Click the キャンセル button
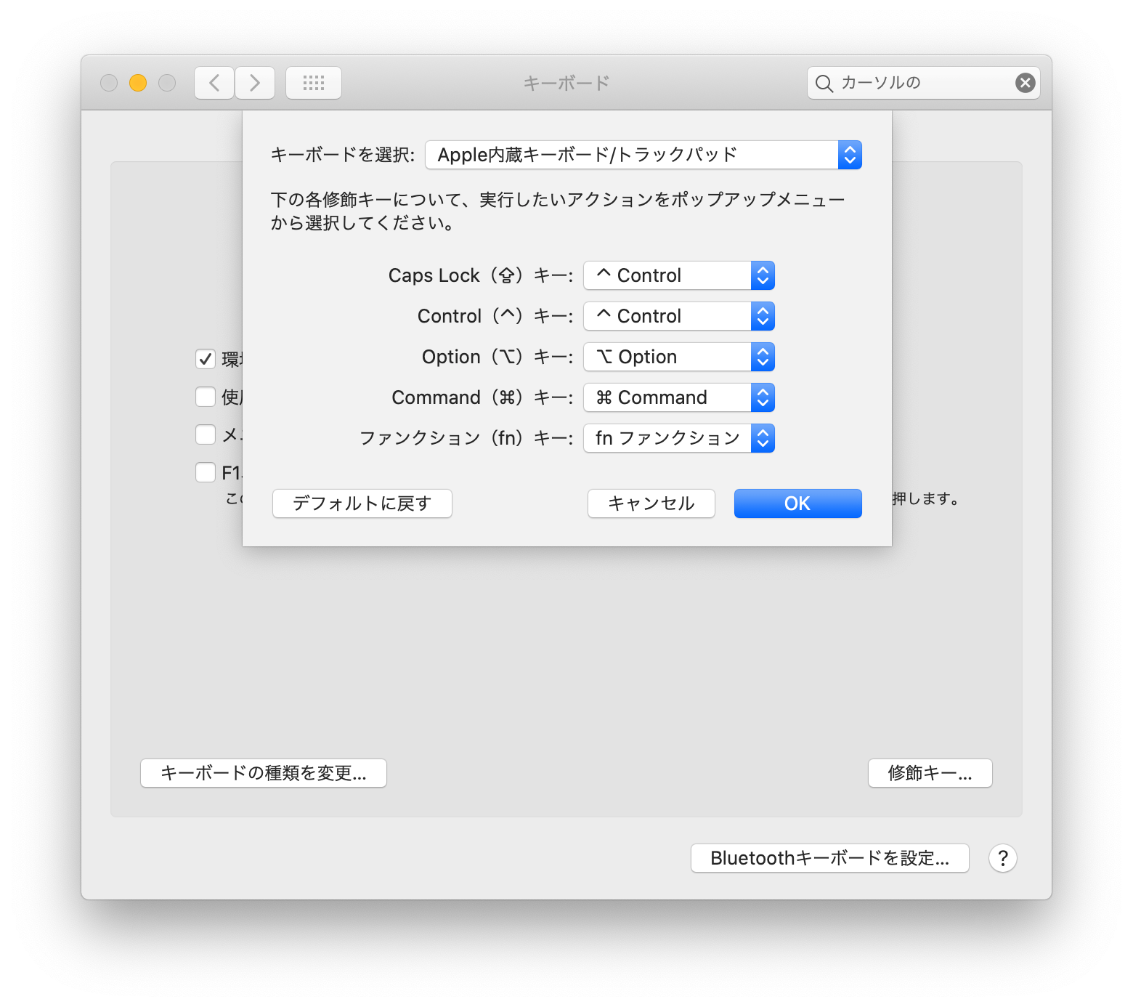This screenshot has width=1133, height=1007. click(651, 503)
